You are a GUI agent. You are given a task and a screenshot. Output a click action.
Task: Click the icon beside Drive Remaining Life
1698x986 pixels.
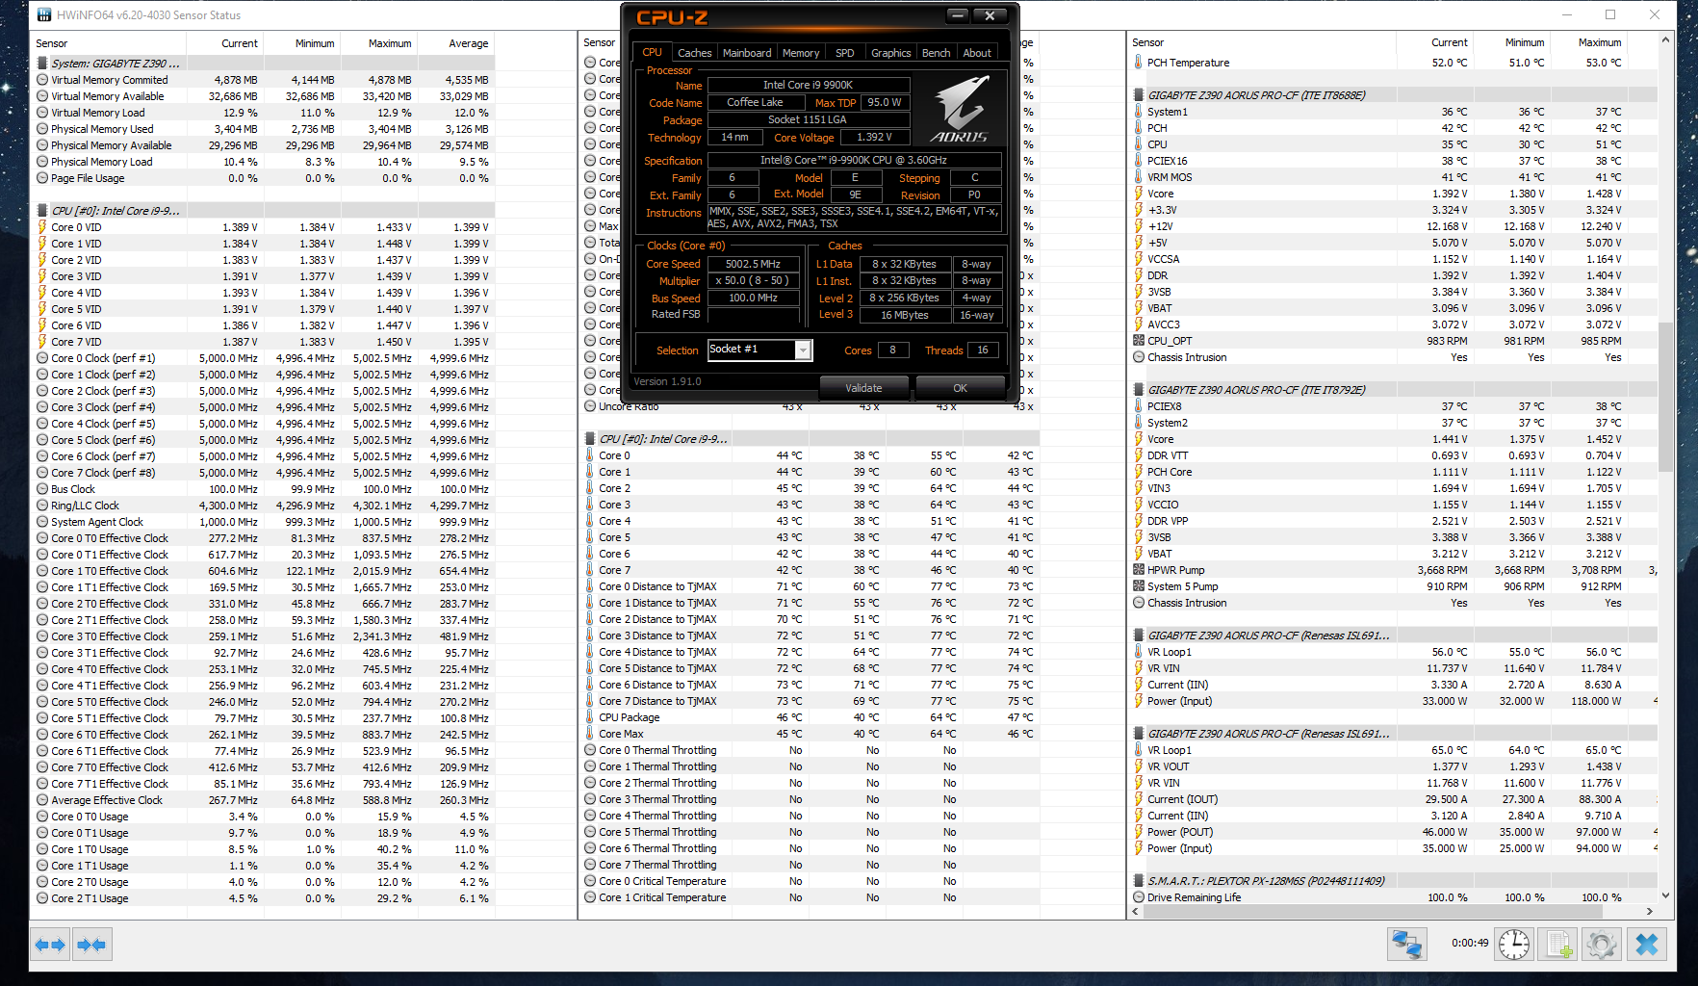[x=1139, y=897]
